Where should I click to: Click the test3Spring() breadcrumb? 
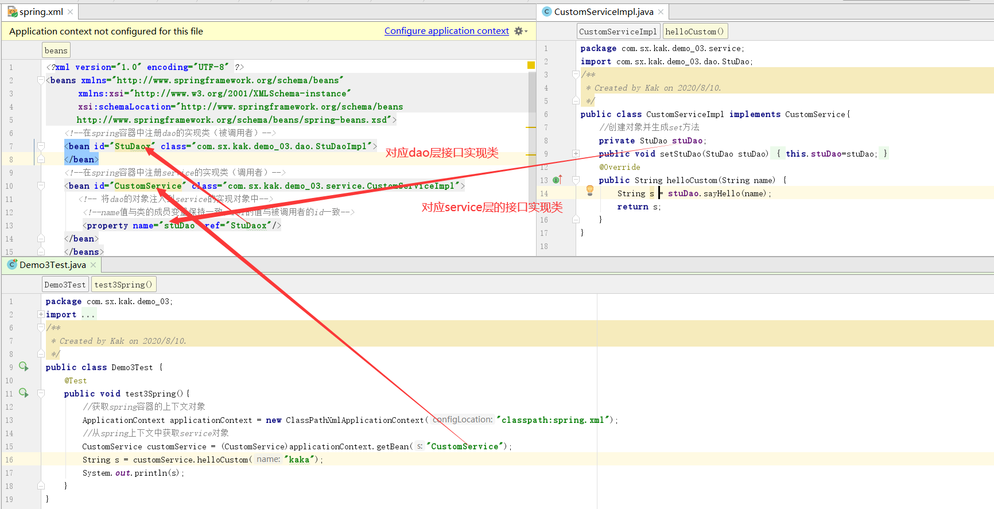pos(124,285)
